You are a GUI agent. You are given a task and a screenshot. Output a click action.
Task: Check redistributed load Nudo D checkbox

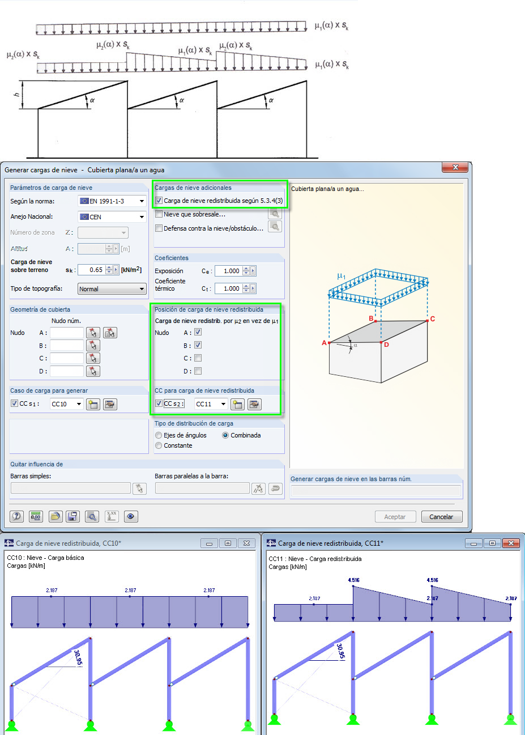198,371
